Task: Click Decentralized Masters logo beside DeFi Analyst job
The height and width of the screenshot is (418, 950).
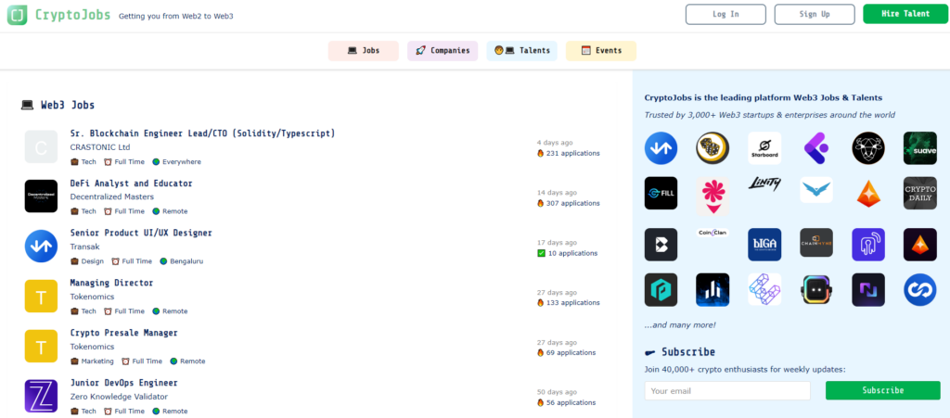Action: coord(41,196)
